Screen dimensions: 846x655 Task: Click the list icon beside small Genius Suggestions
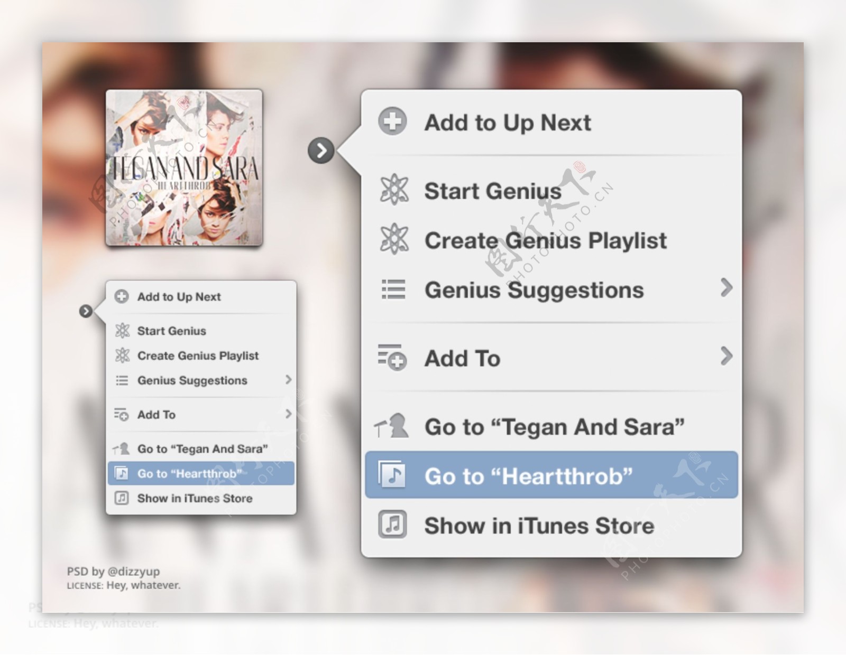point(122,380)
